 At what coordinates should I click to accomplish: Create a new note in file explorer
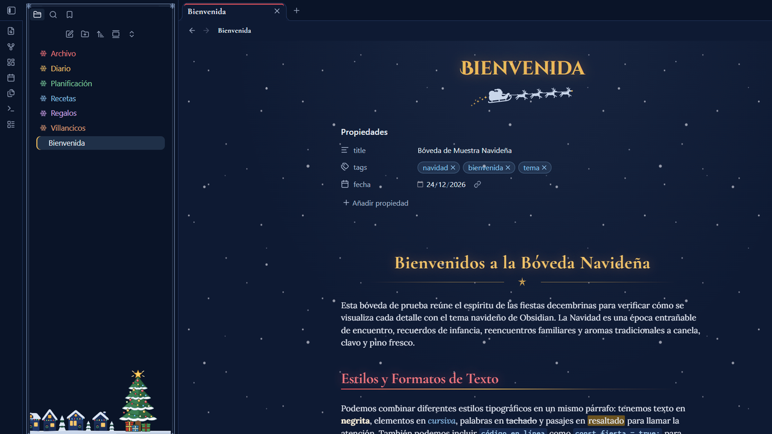69,34
